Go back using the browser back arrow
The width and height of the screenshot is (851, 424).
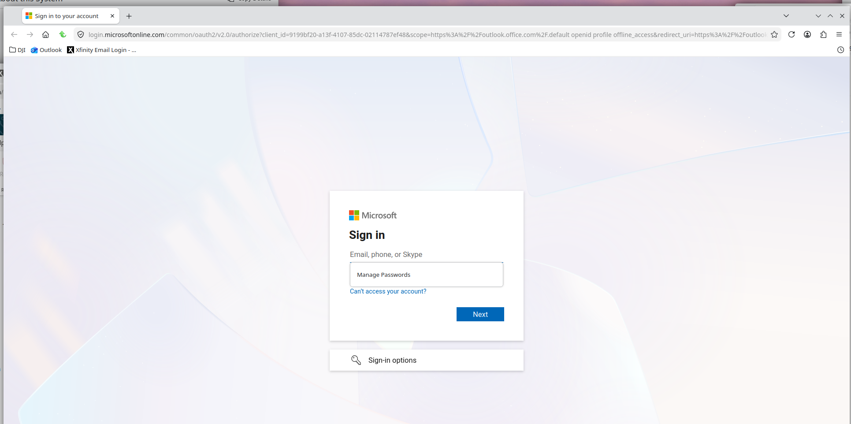coord(14,34)
